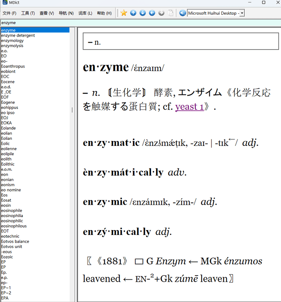Click the search field containing enzyme
281x302 pixels.
(x=140, y=23)
